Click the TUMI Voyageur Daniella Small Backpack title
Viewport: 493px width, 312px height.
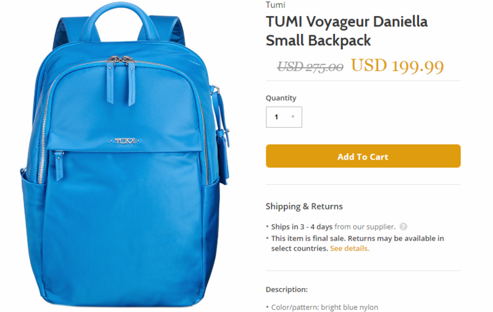pyautogui.click(x=346, y=31)
